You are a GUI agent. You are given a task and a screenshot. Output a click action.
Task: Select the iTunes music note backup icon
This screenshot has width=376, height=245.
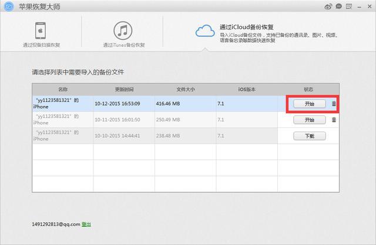[123, 30]
